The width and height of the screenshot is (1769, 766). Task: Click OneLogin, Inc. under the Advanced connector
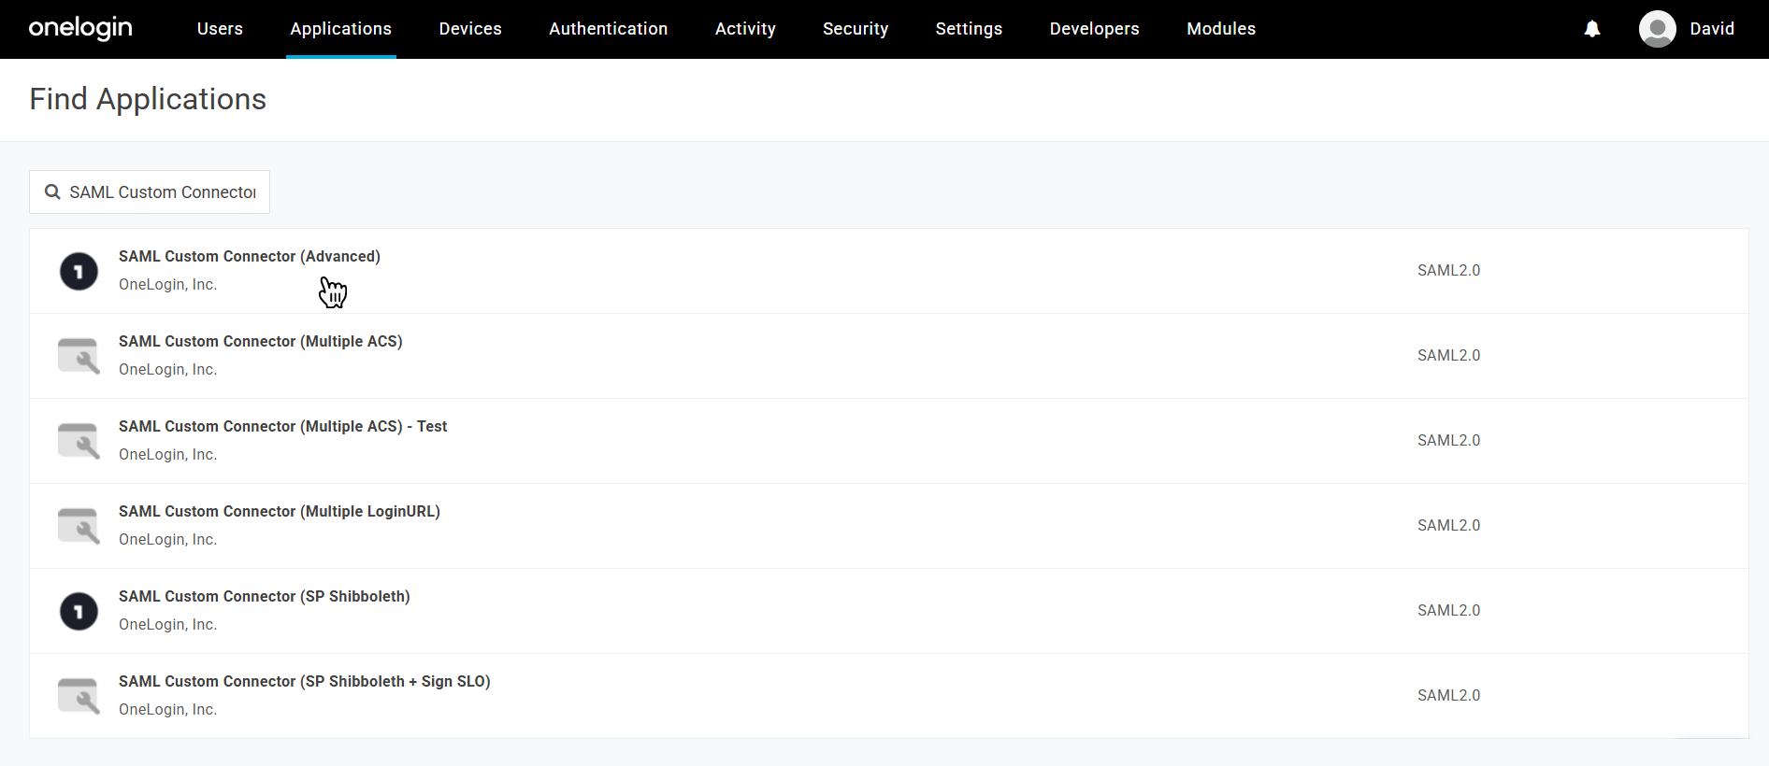(x=168, y=284)
